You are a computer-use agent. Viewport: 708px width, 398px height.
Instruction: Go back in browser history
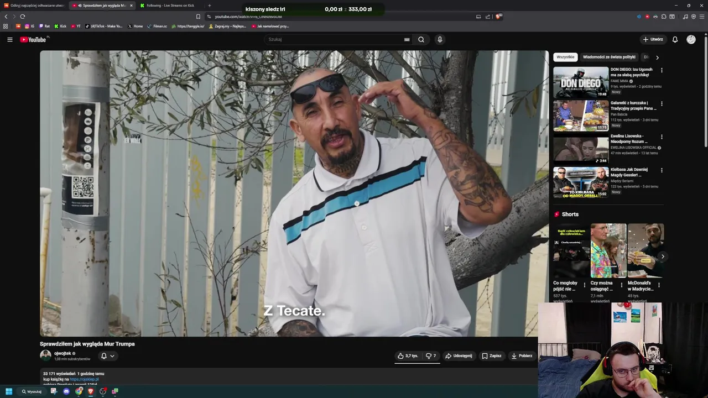[6, 17]
